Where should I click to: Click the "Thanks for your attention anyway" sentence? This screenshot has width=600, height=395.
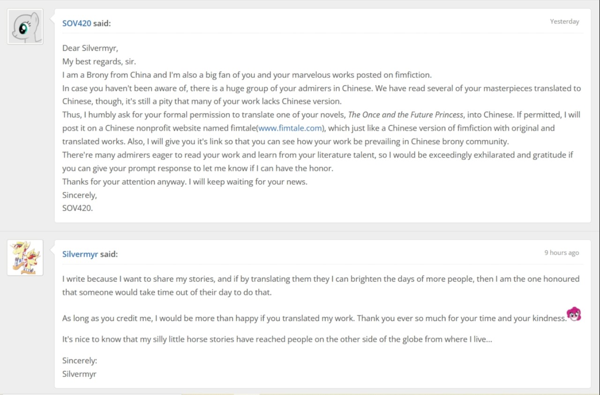click(185, 182)
